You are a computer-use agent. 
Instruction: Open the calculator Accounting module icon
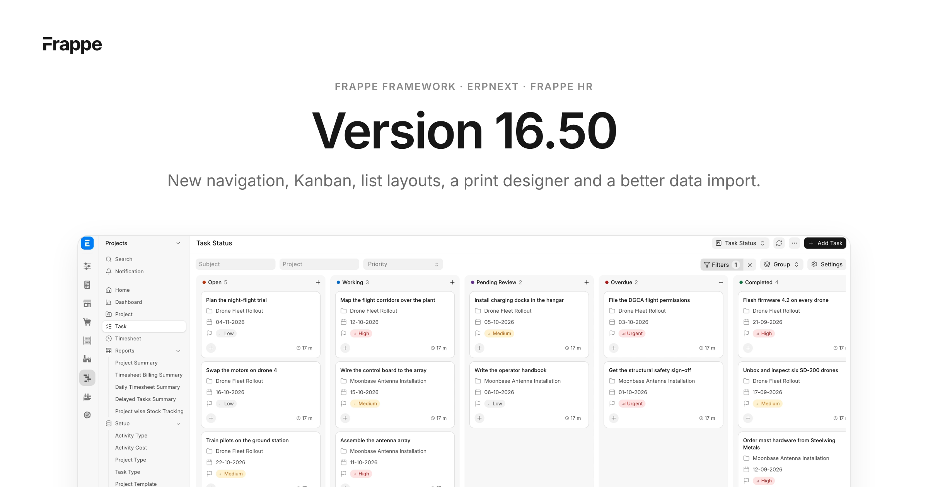coord(87,285)
